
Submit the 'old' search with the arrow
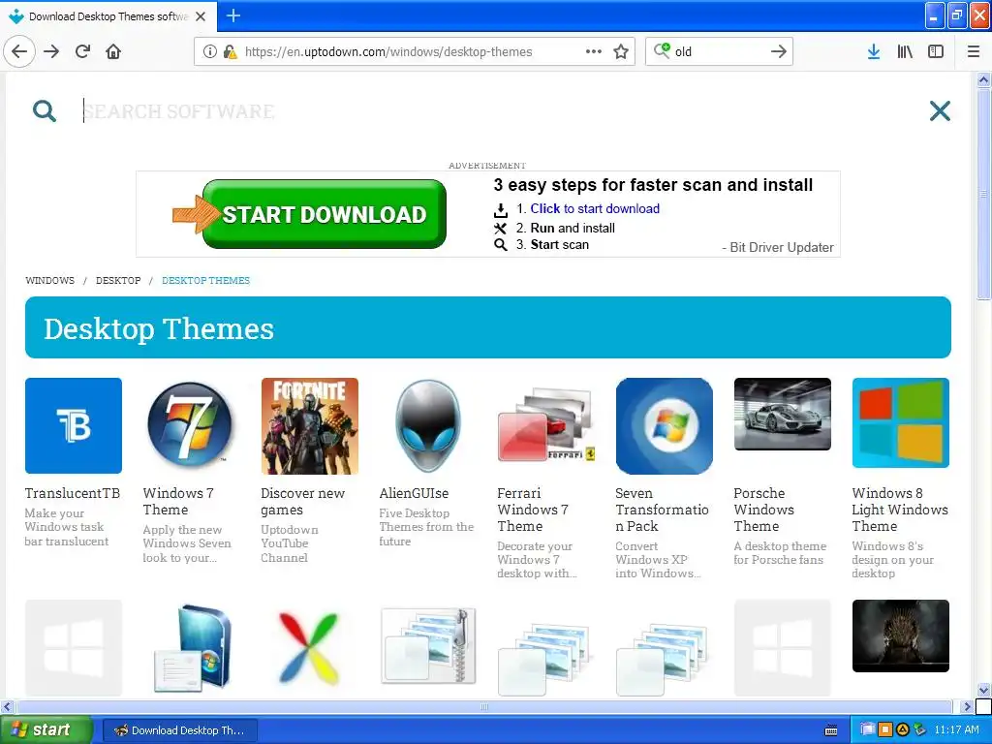point(779,51)
